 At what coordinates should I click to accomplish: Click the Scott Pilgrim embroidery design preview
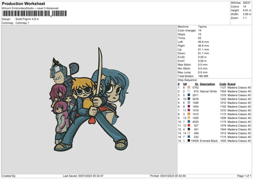coord(90,99)
